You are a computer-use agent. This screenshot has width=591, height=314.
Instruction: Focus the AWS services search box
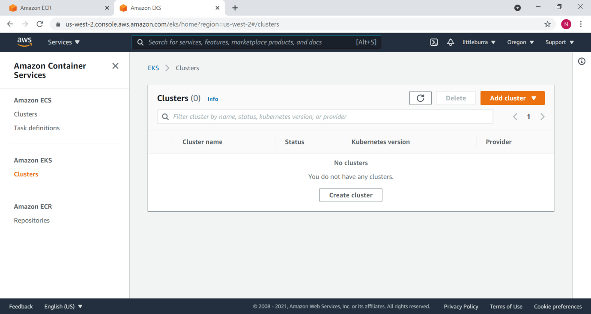click(256, 42)
